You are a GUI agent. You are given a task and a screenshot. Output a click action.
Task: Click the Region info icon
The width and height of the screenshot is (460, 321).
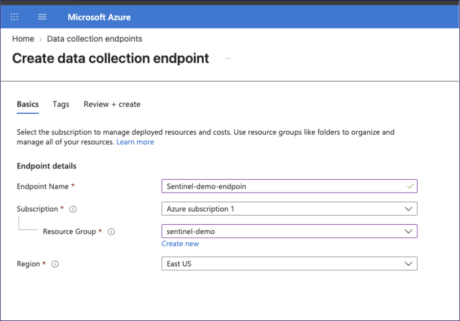(55, 264)
